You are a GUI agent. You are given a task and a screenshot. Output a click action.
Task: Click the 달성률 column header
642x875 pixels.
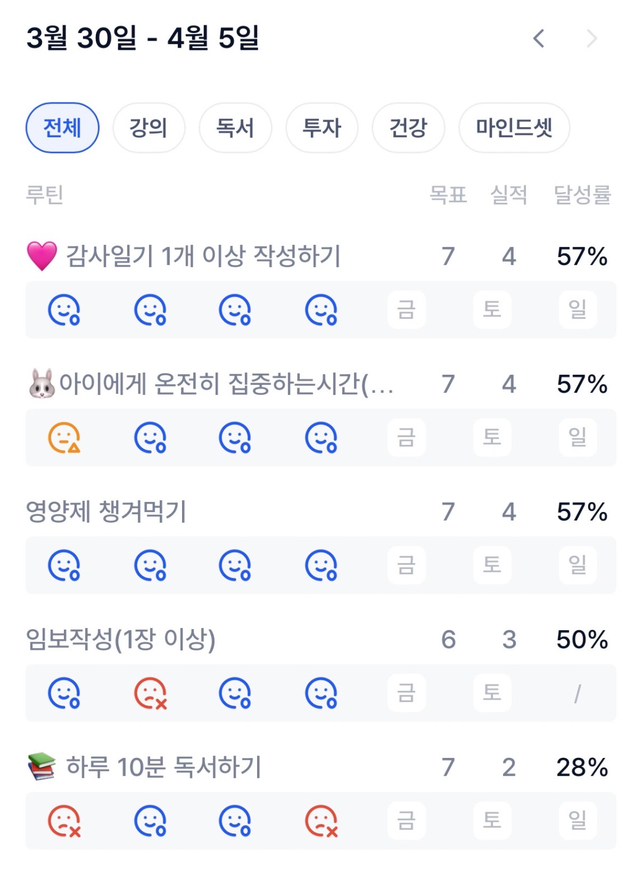click(x=581, y=195)
